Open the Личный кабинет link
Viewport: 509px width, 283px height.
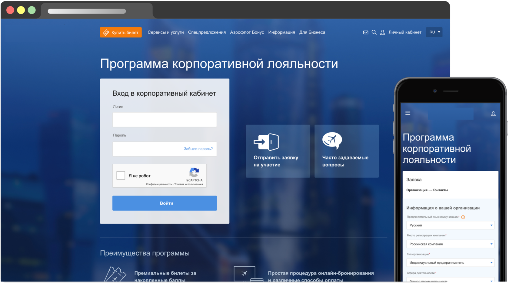click(405, 32)
